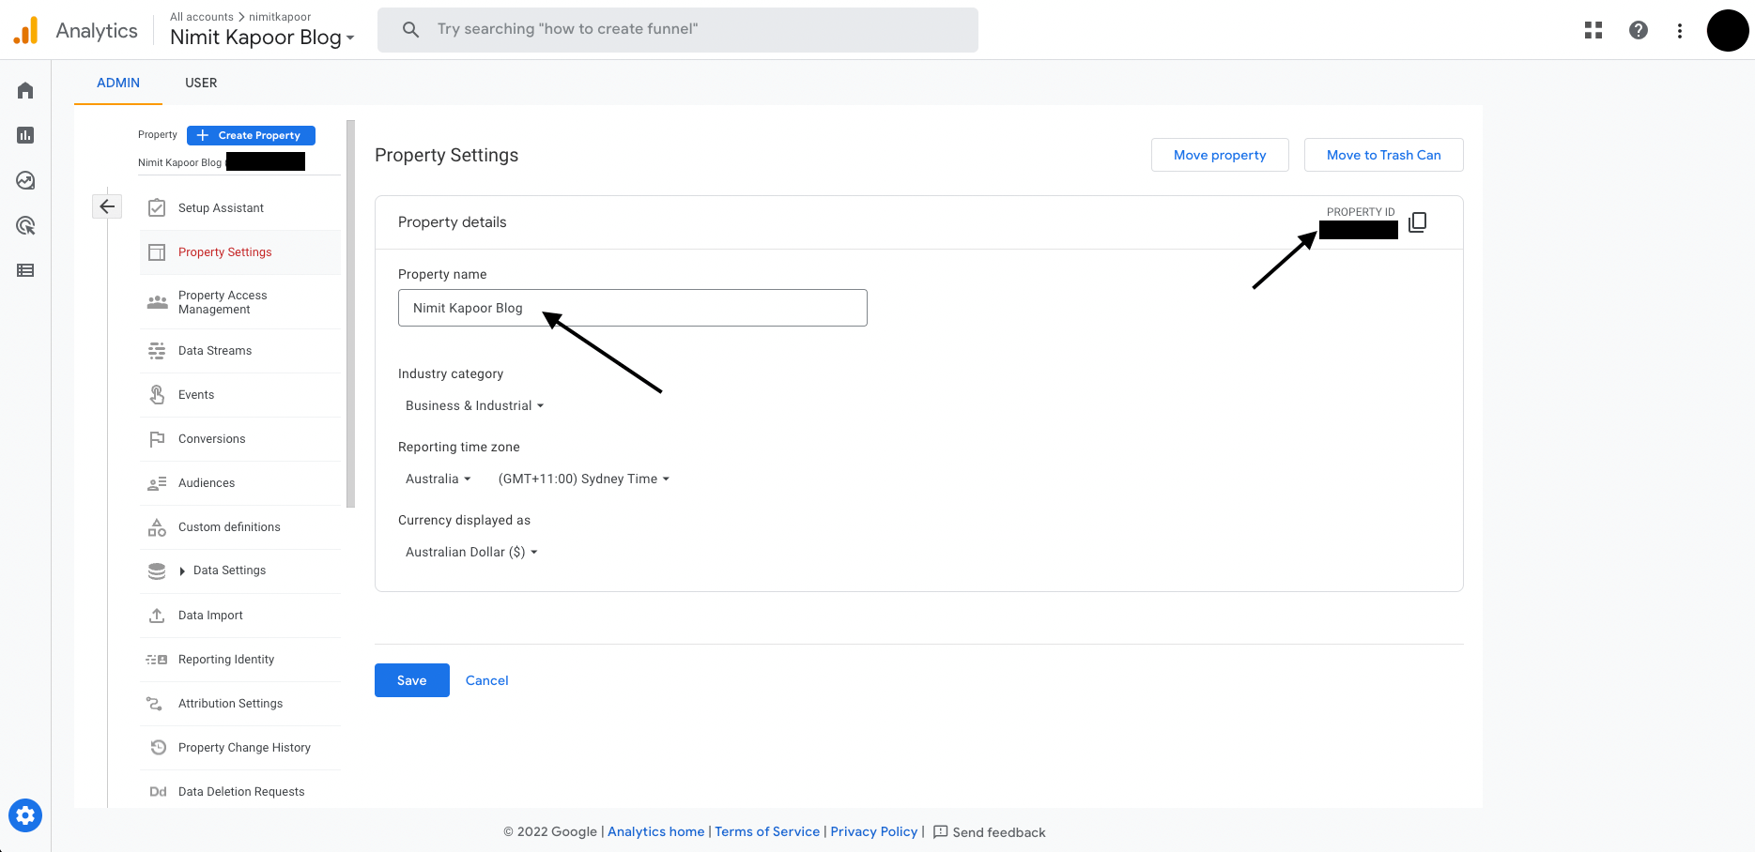Click the Events touch icon
Screen dimensions: 1755x852
pos(157,395)
